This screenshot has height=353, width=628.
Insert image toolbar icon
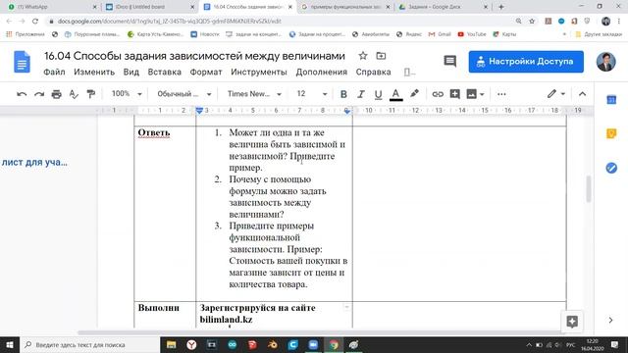[471, 94]
